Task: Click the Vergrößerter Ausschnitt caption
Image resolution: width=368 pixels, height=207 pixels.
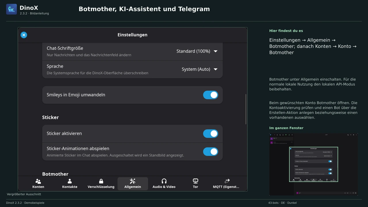Action: coord(24,194)
